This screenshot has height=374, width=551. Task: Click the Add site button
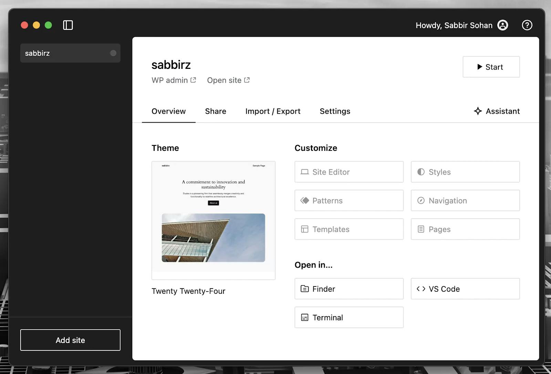click(x=70, y=340)
